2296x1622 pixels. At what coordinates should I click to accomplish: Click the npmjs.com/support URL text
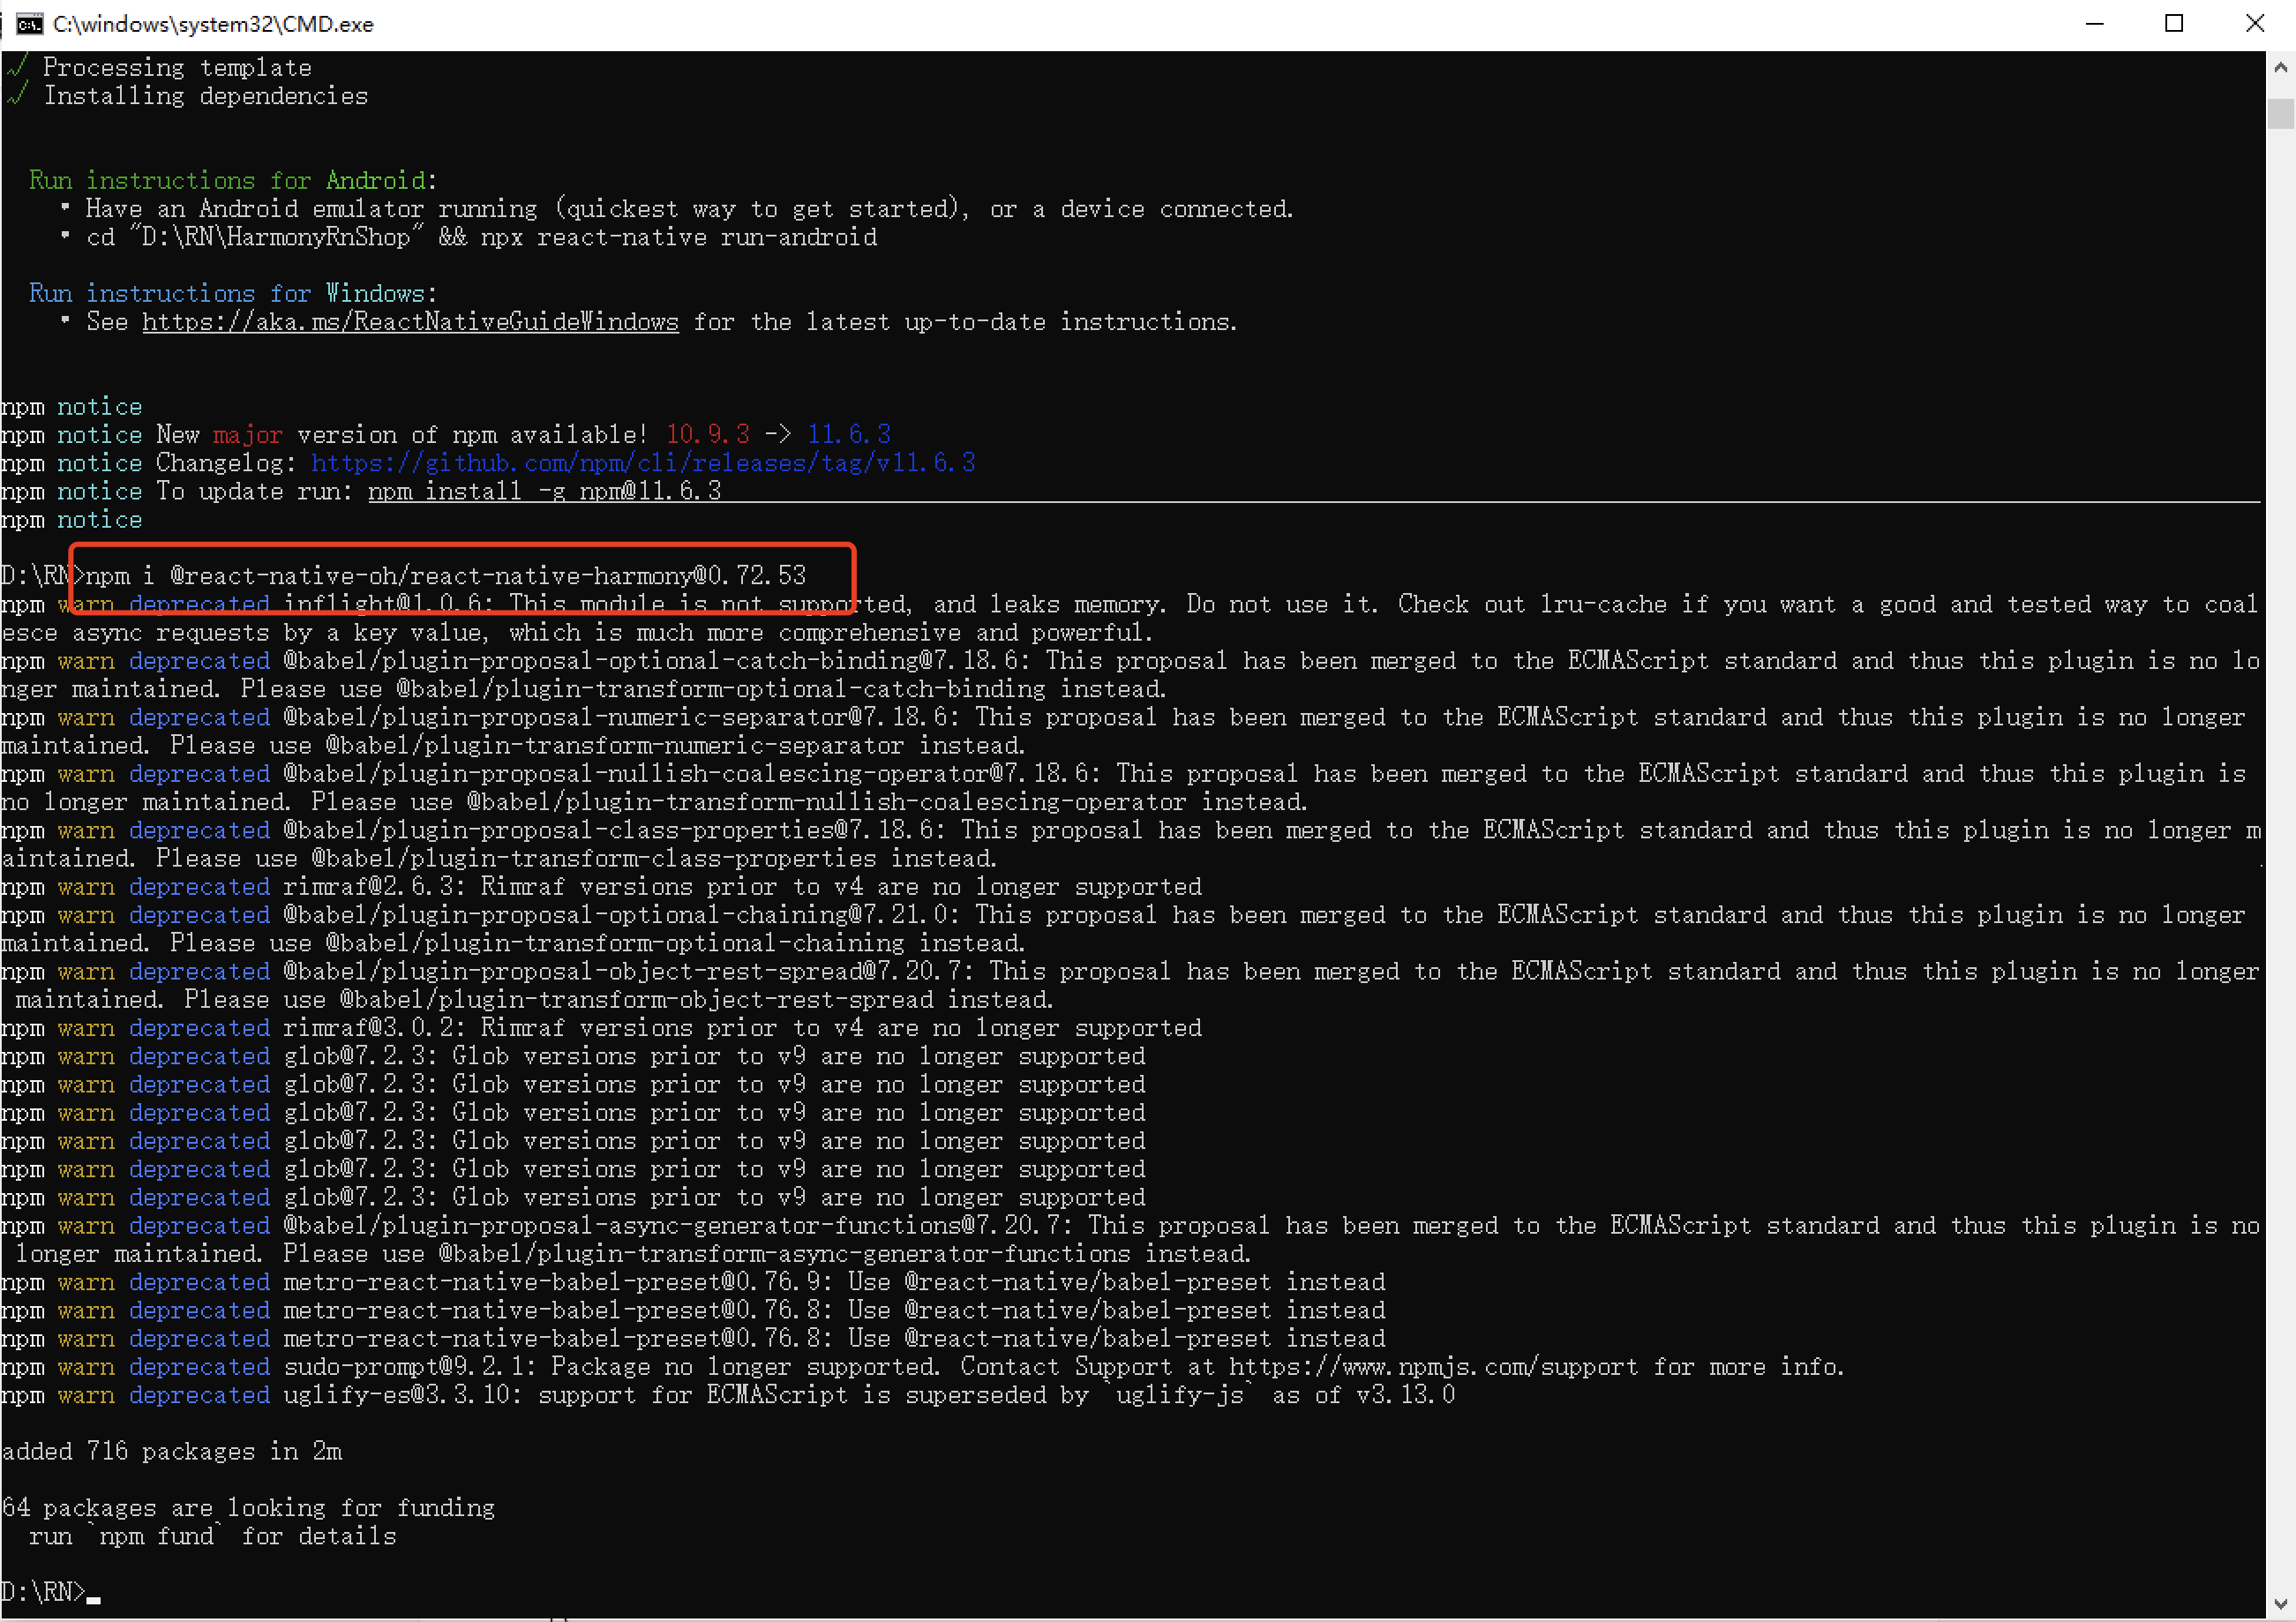point(1433,1367)
